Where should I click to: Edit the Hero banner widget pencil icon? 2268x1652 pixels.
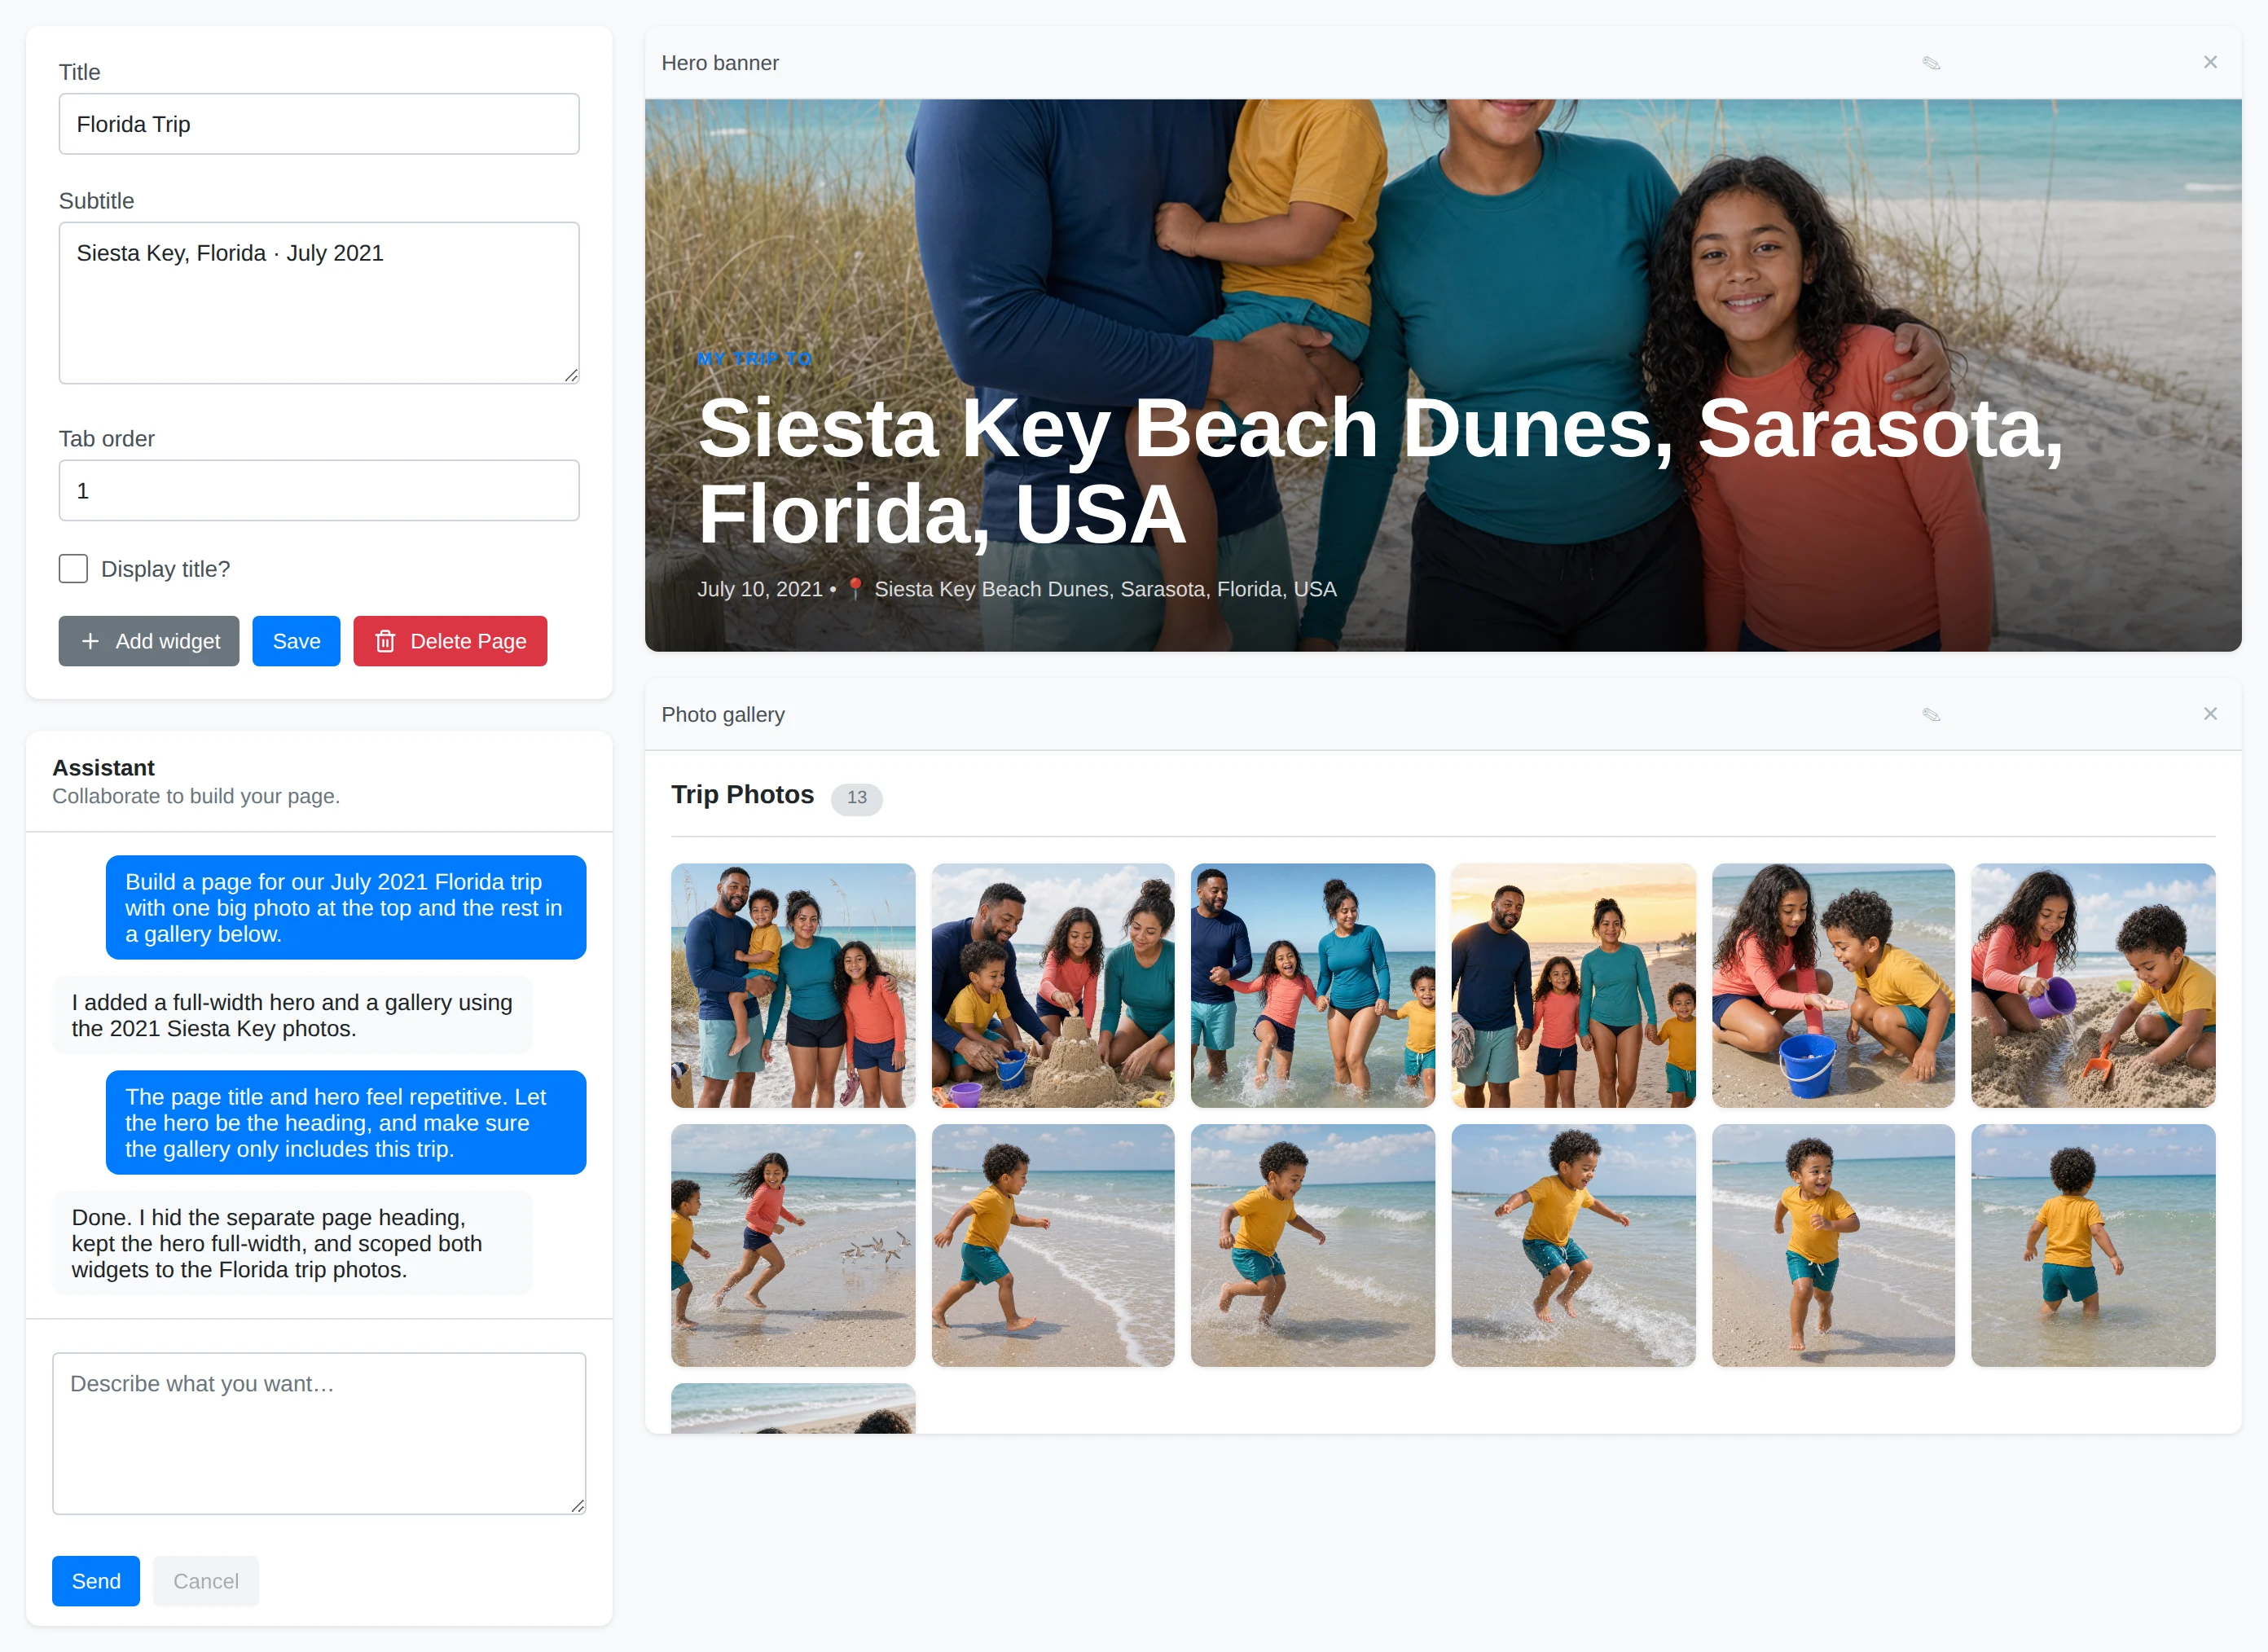[x=1931, y=63]
